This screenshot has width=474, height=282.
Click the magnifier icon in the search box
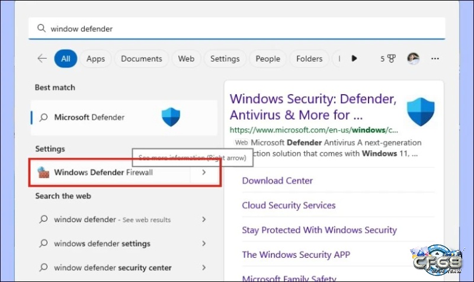pyautogui.click(x=41, y=28)
